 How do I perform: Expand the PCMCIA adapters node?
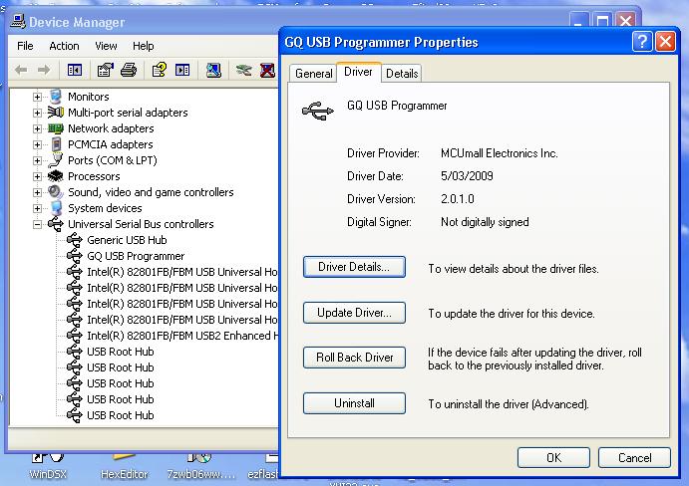tap(37, 144)
